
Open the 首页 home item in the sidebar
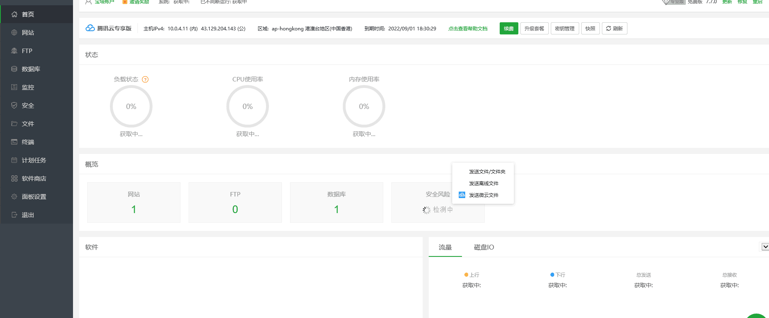(x=37, y=14)
